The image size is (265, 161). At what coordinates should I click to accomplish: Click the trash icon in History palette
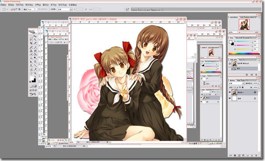tap(256, 74)
